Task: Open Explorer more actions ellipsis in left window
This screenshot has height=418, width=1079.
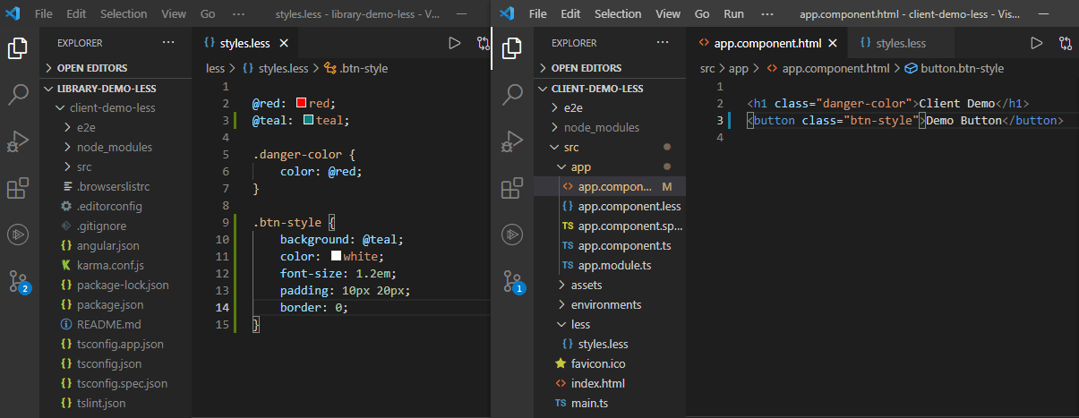Action: [x=168, y=42]
